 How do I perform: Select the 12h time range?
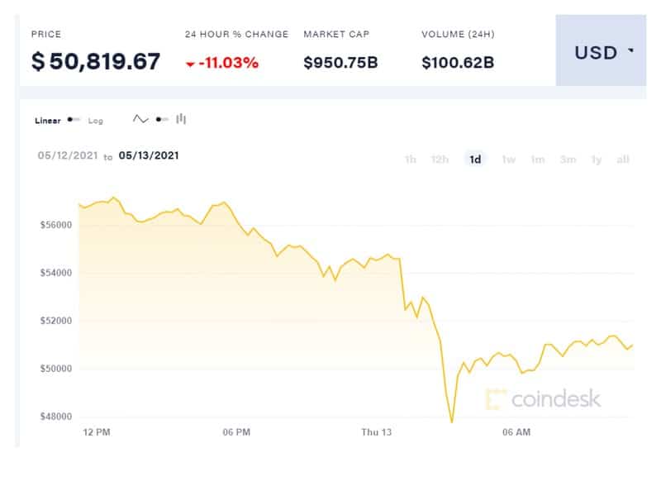point(440,160)
